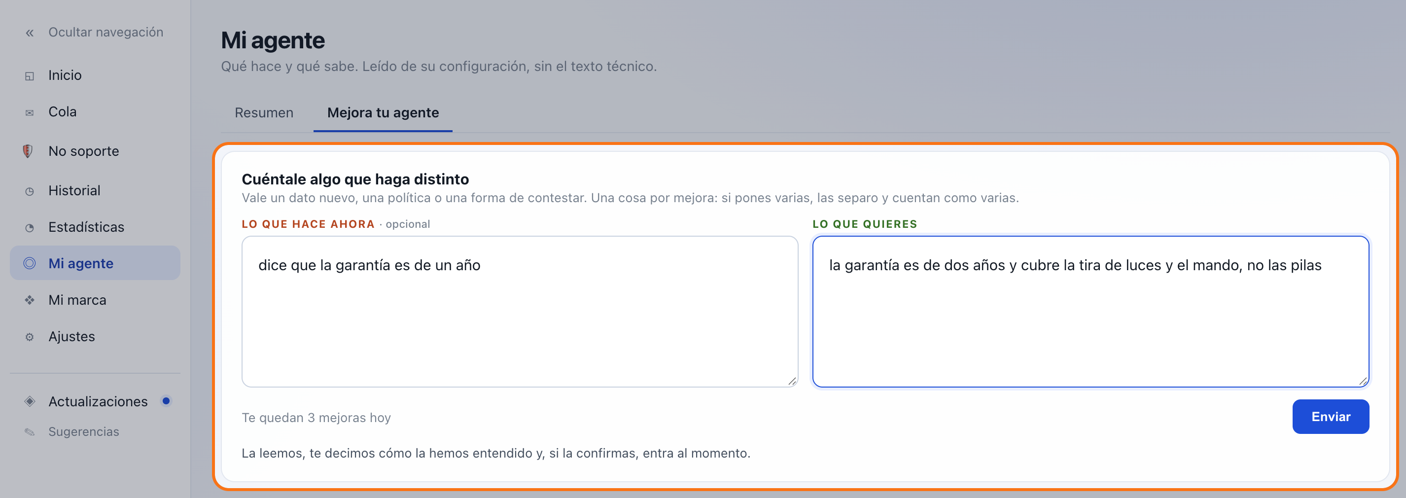Screen dimensions: 1406x498
Task: Click resize handle of 'Lo que hace ahora' box
Action: pyautogui.click(x=792, y=381)
